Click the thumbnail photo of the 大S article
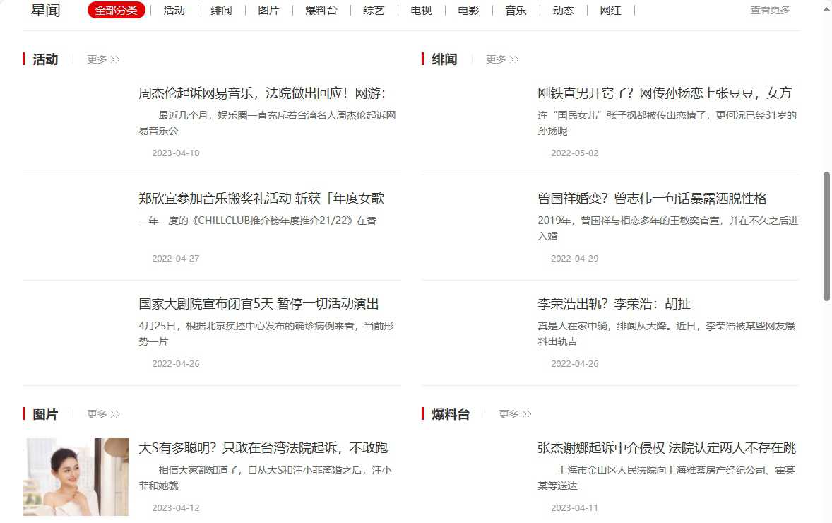 click(x=76, y=477)
